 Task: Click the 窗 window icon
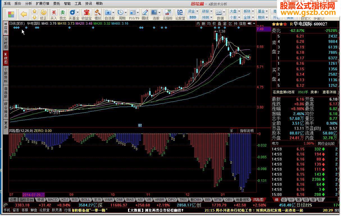click(225, 24)
